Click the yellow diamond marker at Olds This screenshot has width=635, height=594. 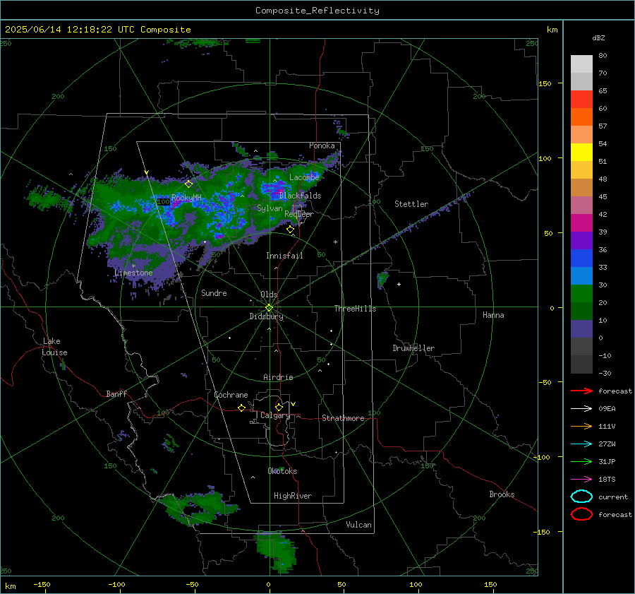(270, 308)
